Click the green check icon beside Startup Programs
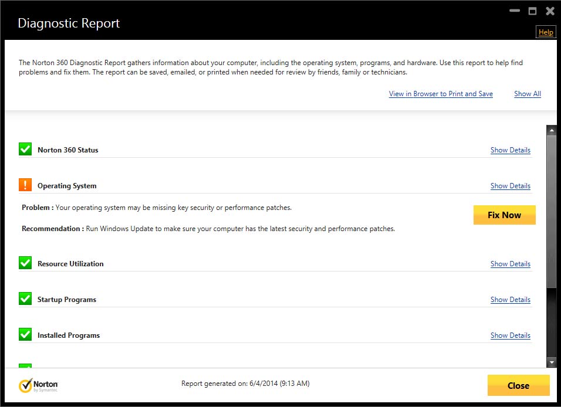Image resolution: width=561 pixels, height=407 pixels. pyautogui.click(x=25, y=299)
